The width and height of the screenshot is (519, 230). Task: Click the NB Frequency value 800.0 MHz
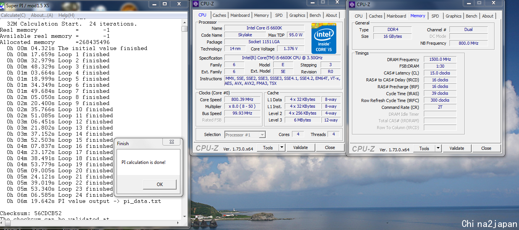point(469,43)
